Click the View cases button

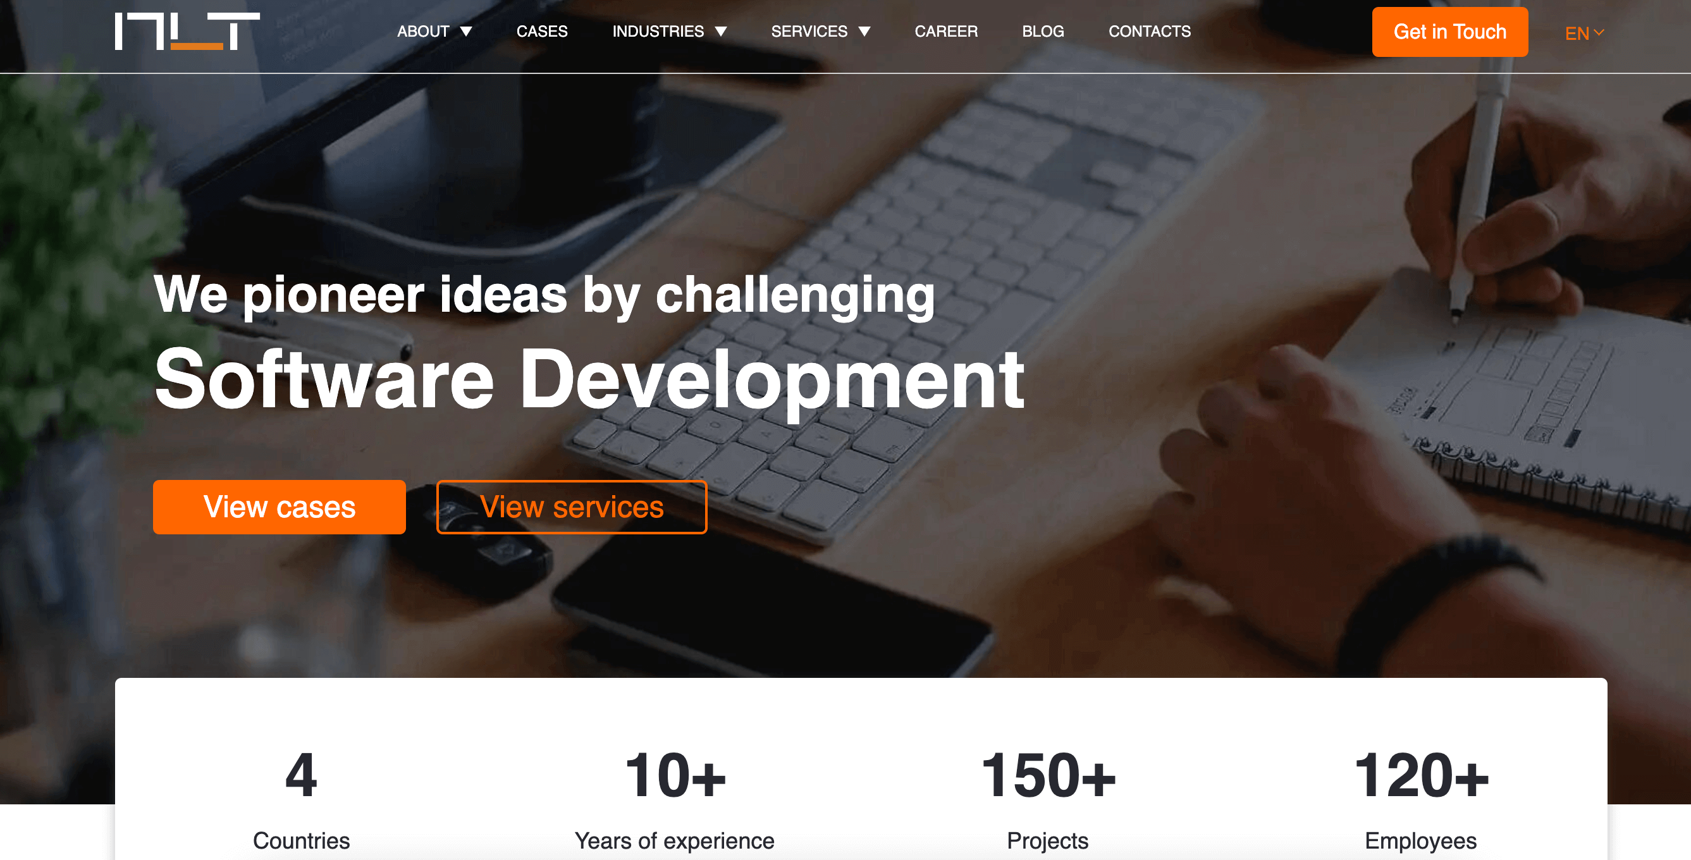(x=278, y=507)
